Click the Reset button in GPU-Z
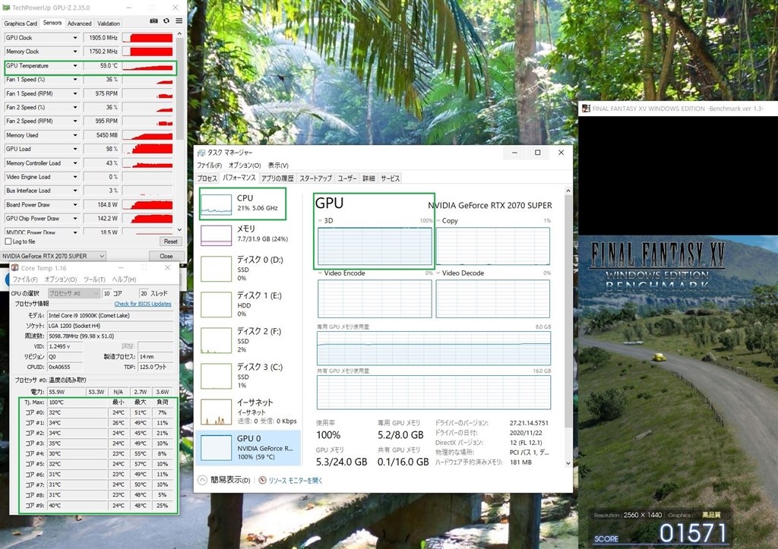Viewport: 778px width, 549px height. tap(171, 241)
